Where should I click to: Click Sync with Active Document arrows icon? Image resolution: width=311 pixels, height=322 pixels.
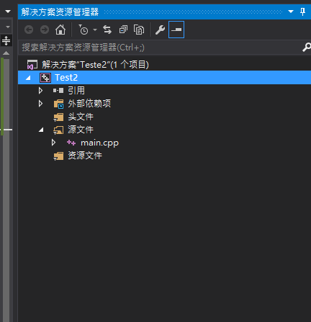(x=107, y=30)
